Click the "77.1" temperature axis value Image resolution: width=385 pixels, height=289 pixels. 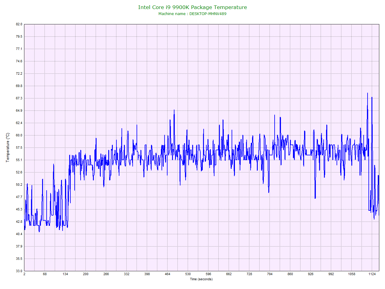pyautogui.click(x=19, y=49)
